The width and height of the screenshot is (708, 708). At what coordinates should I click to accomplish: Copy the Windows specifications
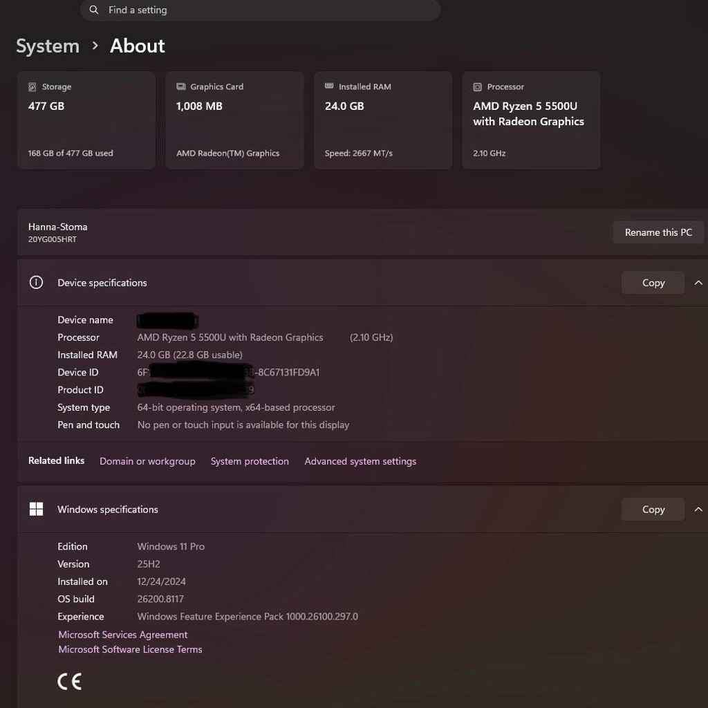653,510
